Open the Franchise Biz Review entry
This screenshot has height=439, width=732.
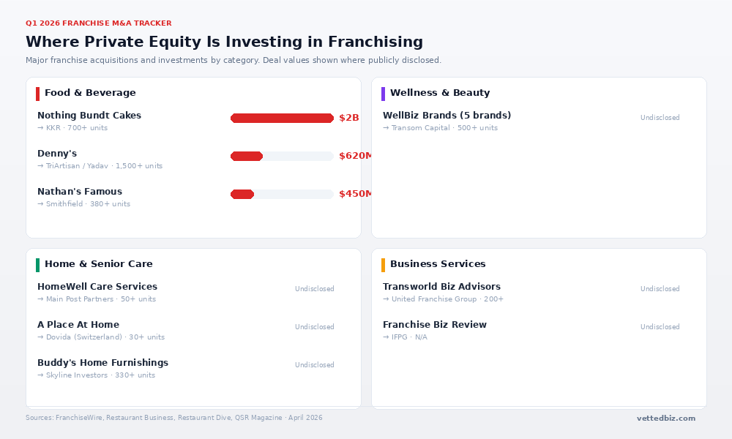coord(435,325)
